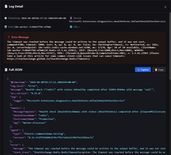Copy the full JSON with Copy button
The height and width of the screenshot is (155, 171).
[x=159, y=69]
